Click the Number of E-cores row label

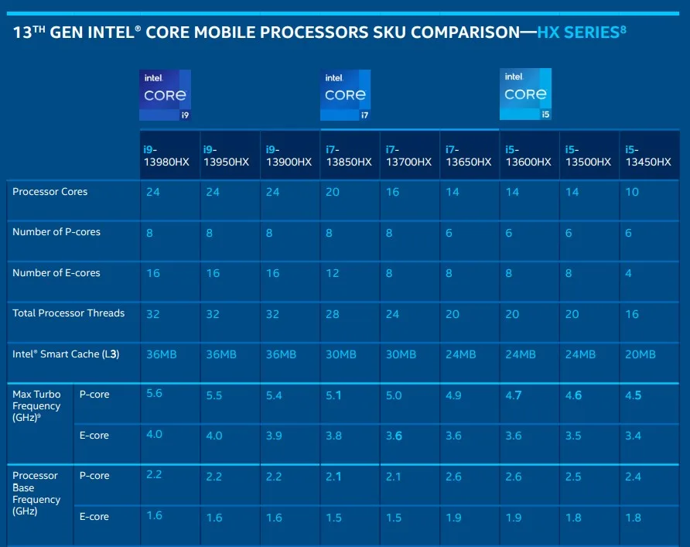(x=56, y=273)
